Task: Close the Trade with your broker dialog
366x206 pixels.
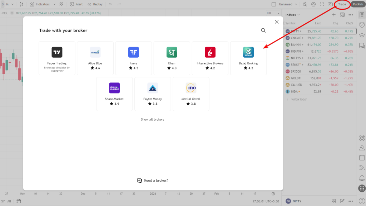Action: [x=276, y=22]
